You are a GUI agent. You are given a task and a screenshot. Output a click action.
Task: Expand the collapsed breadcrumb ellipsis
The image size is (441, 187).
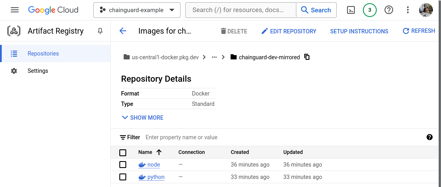pyautogui.click(x=214, y=57)
